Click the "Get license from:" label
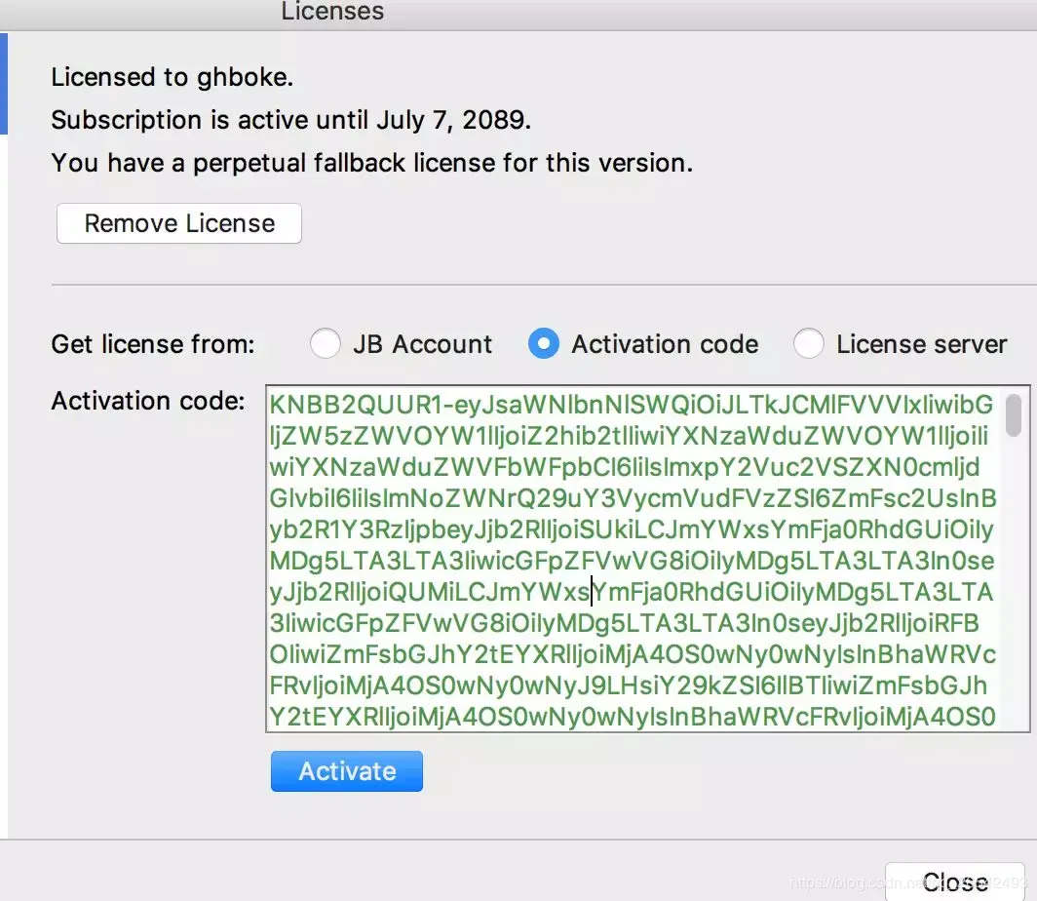 (x=153, y=344)
